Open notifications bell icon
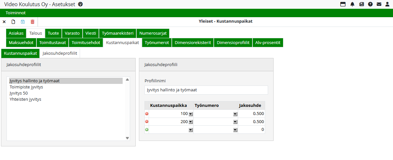The height and width of the screenshot is (160, 393). 352,4
